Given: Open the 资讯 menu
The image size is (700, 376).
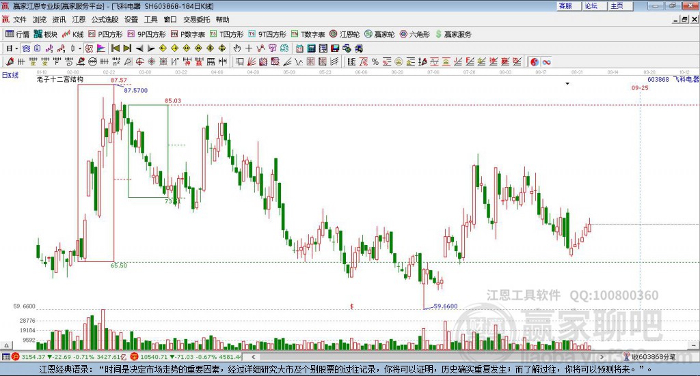Looking at the screenshot, I should (59, 20).
